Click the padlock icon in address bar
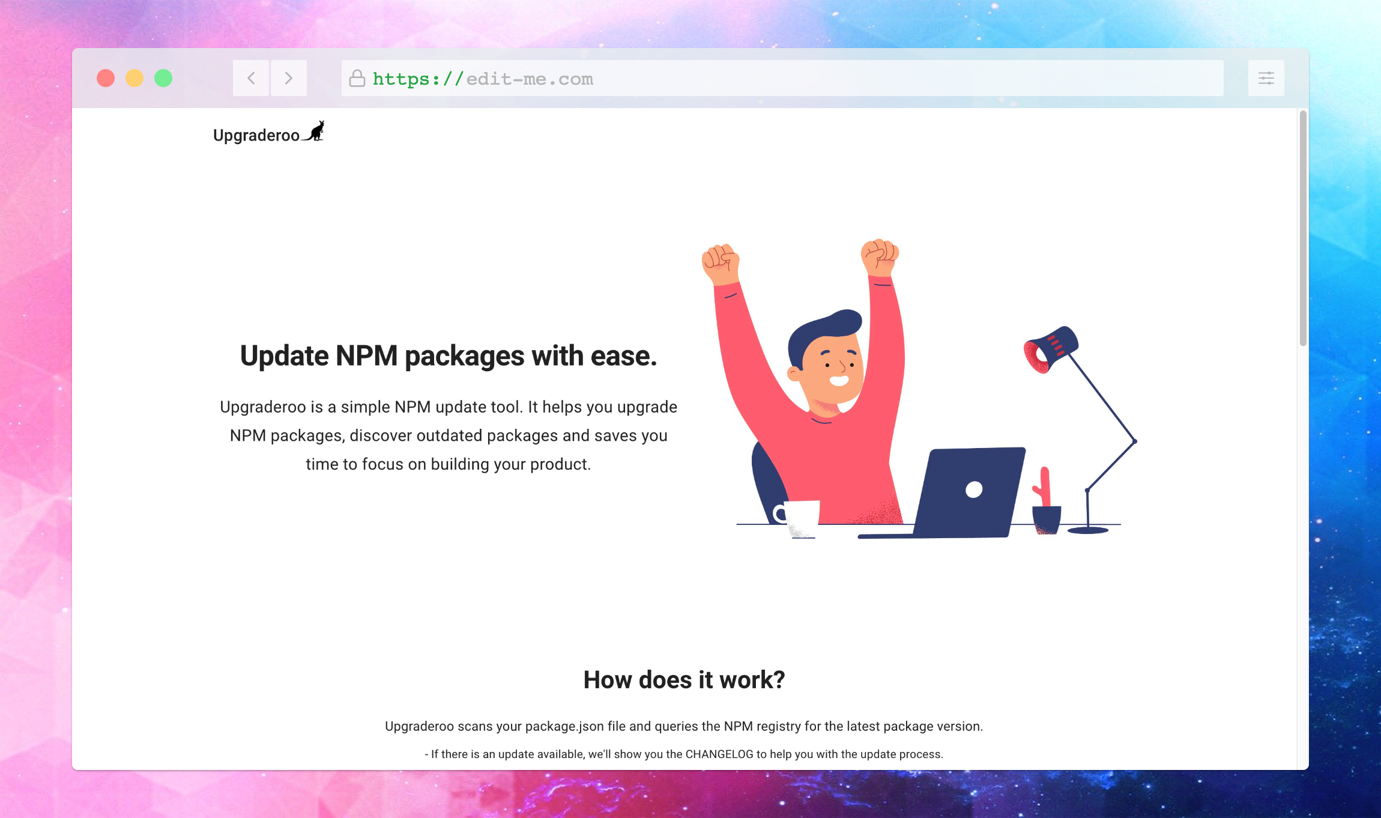The height and width of the screenshot is (818, 1381). coord(357,79)
